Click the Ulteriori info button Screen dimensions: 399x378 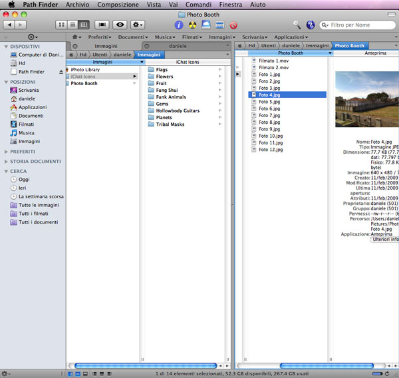pyautogui.click(x=385, y=239)
